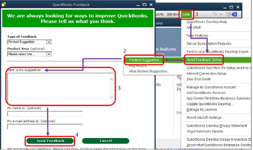Choose Bug Report from submenu
Screen dimensions: 253x150
point(139,66)
